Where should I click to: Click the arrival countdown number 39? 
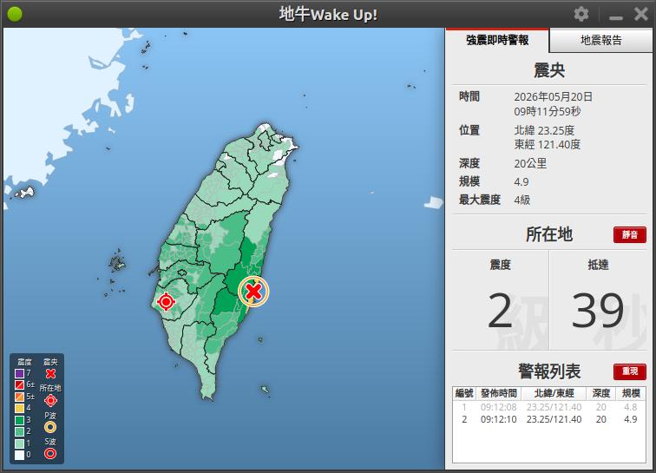tap(598, 311)
